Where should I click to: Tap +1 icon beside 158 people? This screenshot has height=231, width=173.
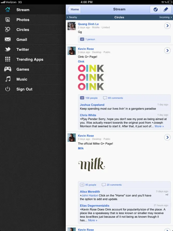pyautogui.click(x=82, y=98)
